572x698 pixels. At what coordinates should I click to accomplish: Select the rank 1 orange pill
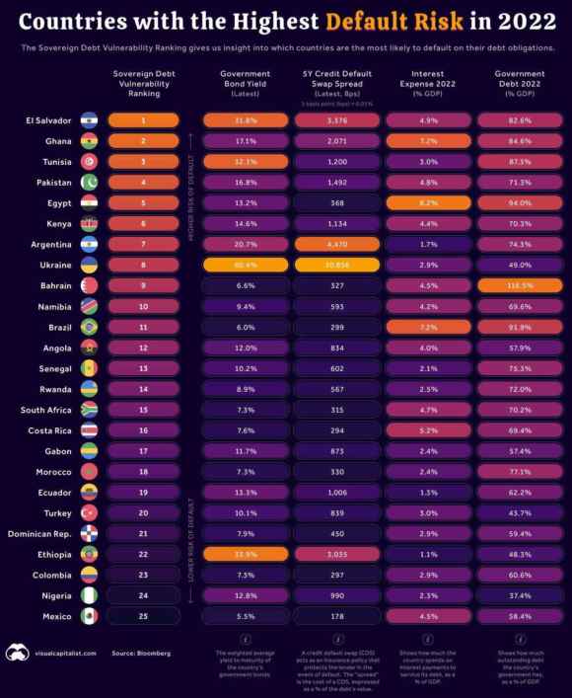(144, 120)
